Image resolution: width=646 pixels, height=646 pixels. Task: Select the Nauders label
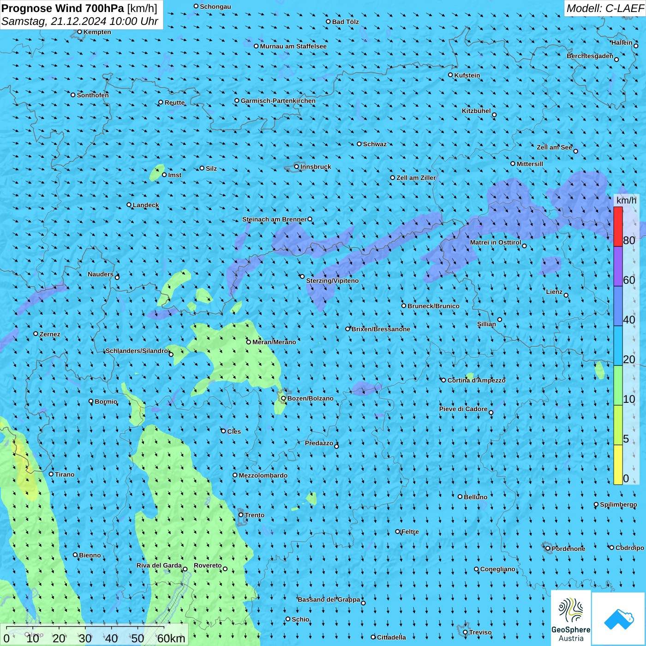[x=101, y=274]
